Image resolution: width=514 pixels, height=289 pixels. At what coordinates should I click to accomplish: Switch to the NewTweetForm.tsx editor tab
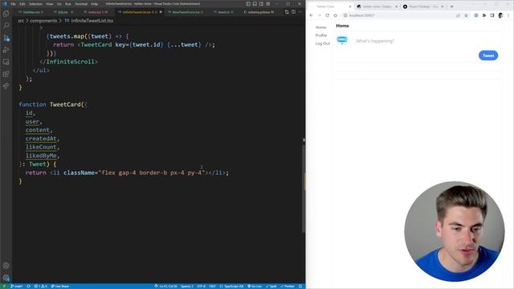(186, 12)
